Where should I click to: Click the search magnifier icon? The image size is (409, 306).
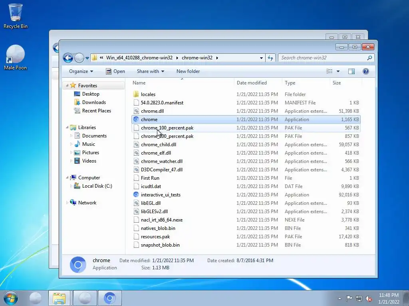click(369, 58)
